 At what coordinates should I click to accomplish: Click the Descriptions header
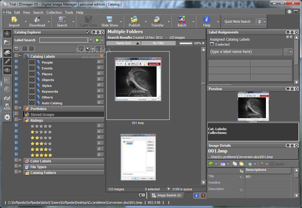[268, 170]
